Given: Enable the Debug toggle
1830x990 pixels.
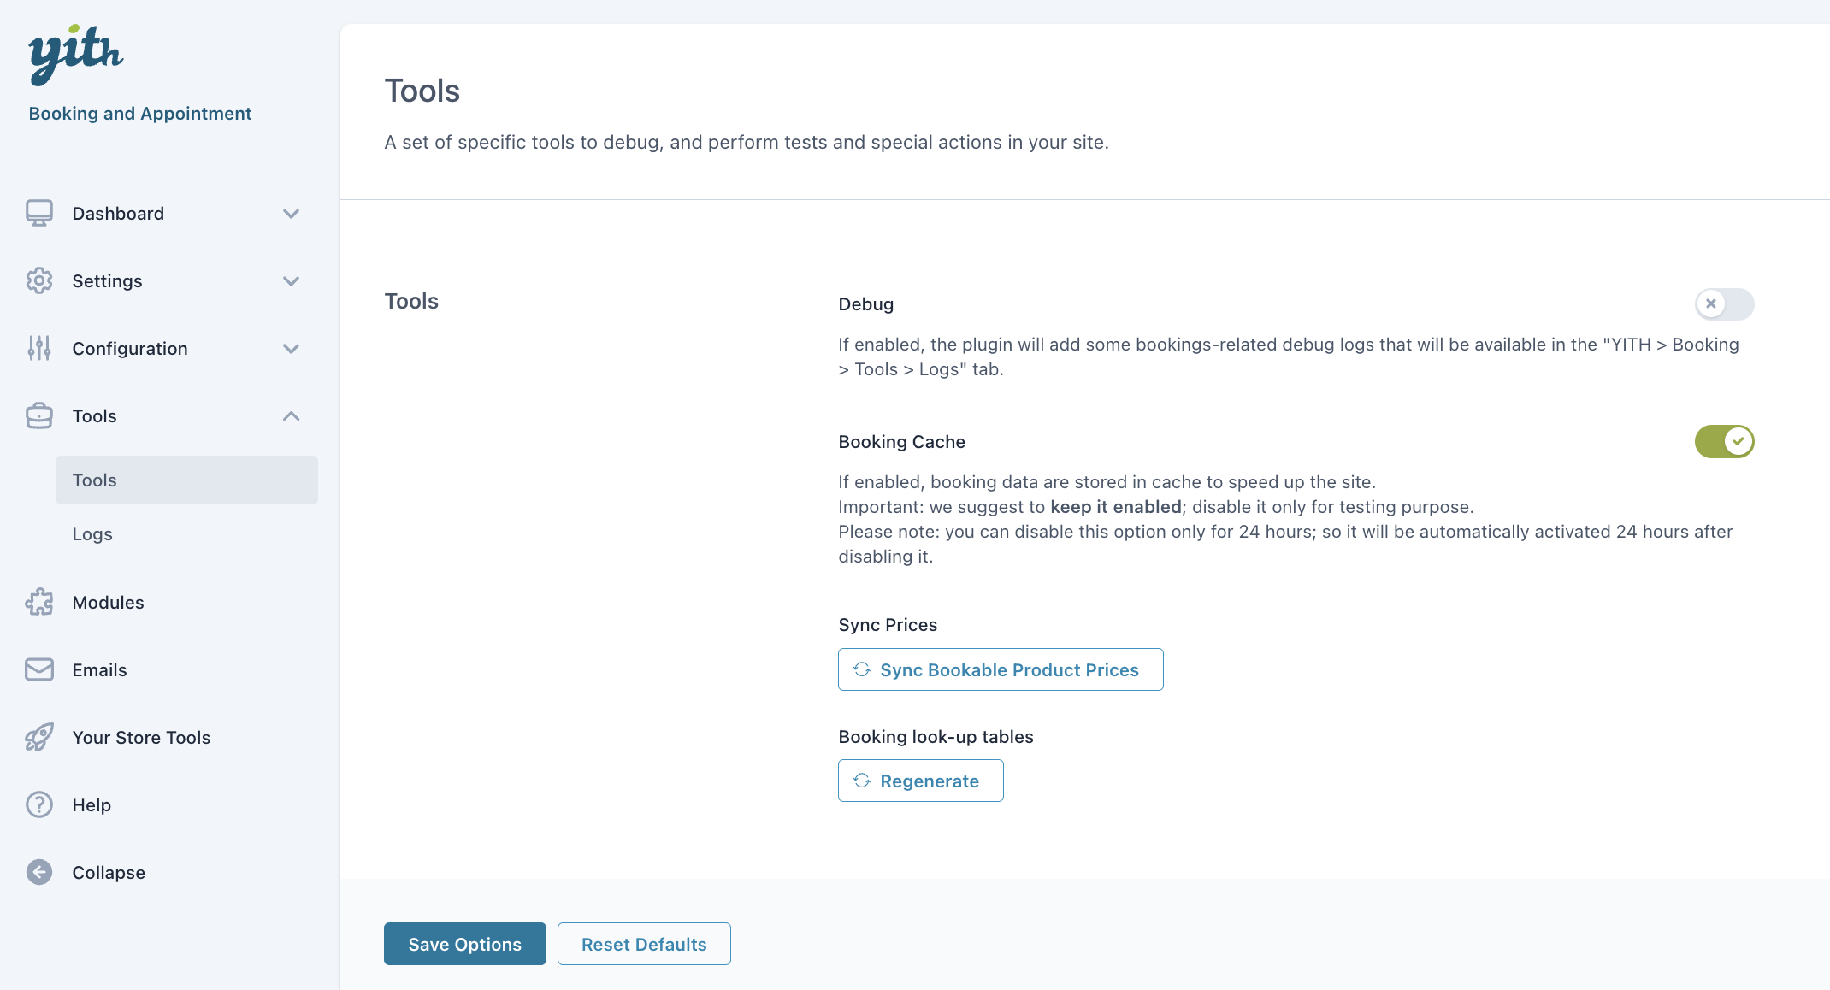Looking at the screenshot, I should click(x=1724, y=303).
